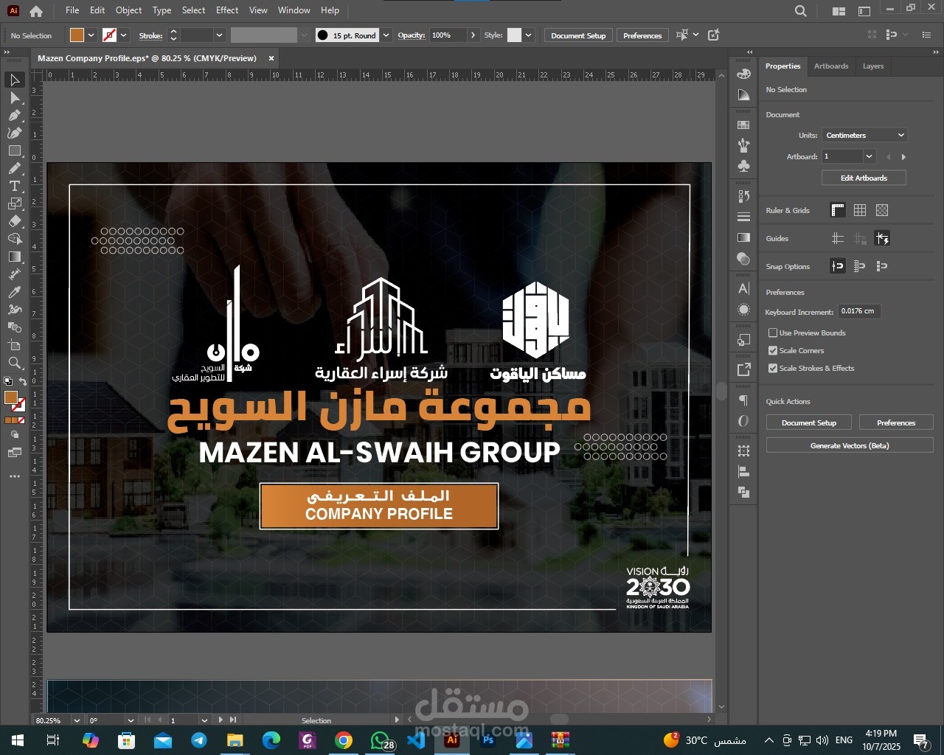Toggle Show Rulers button
Image resolution: width=944 pixels, height=755 pixels.
pos(838,210)
